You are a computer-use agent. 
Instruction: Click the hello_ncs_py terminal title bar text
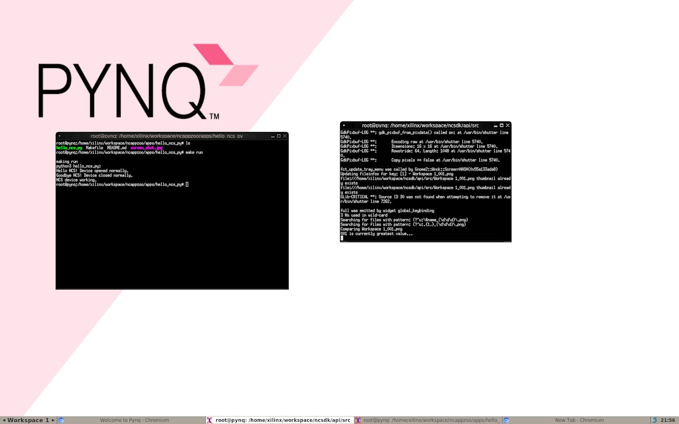pos(167,136)
